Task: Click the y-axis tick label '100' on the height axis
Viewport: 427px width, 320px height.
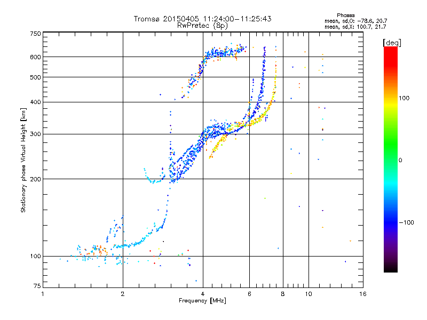Action: [36, 256]
